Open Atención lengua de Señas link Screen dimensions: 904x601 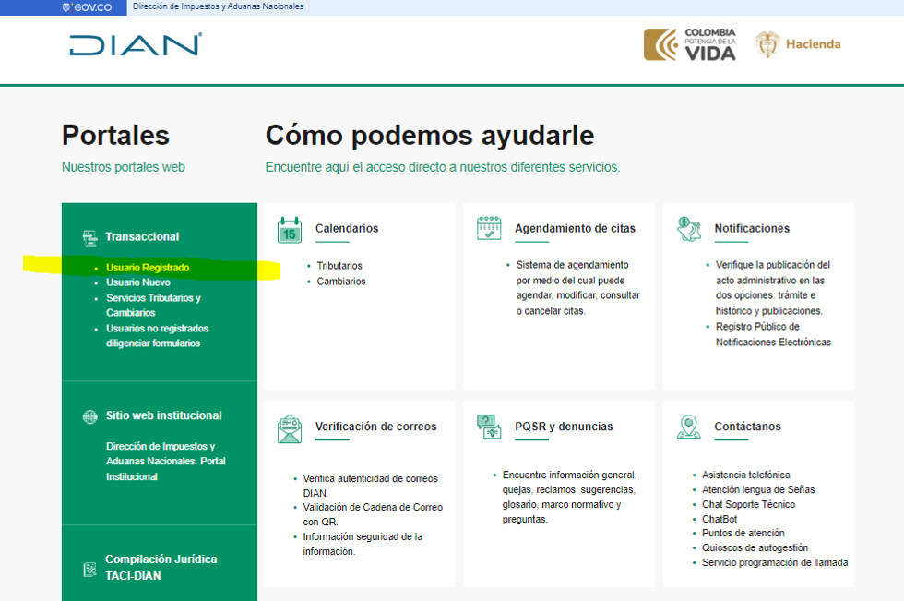pos(758,489)
